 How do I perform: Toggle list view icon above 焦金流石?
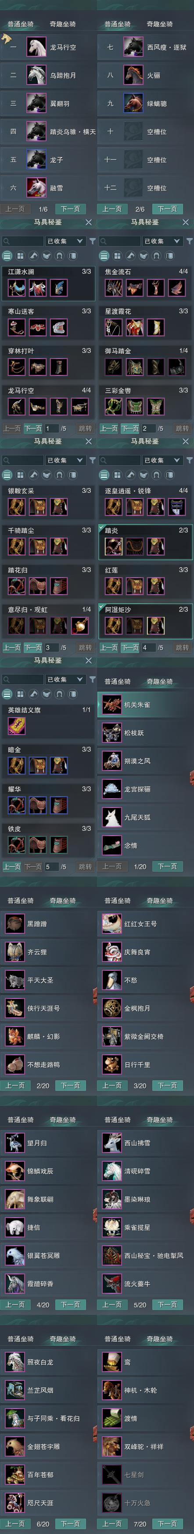click(104, 256)
